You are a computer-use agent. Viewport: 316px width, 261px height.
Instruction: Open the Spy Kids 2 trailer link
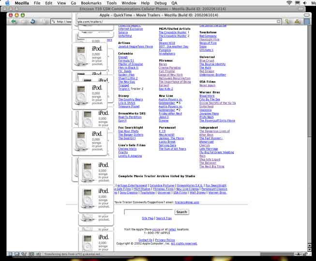166,89
